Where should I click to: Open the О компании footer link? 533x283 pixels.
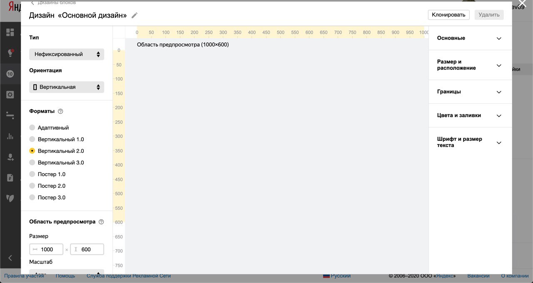point(515,276)
